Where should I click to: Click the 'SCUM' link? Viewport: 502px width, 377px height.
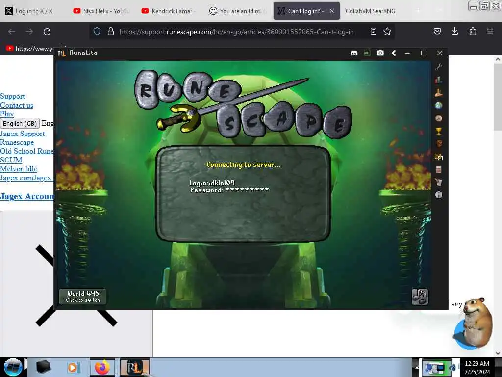click(x=11, y=160)
